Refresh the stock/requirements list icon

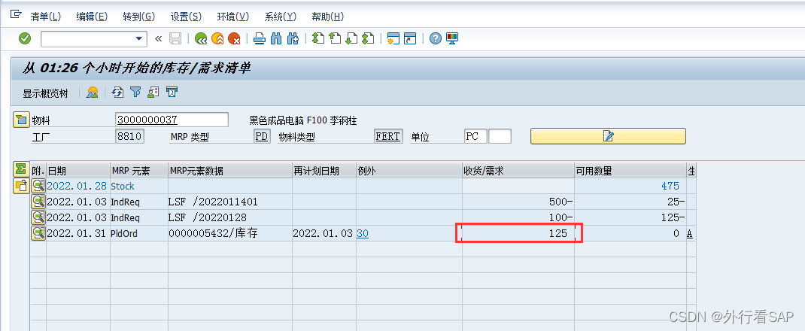118,93
